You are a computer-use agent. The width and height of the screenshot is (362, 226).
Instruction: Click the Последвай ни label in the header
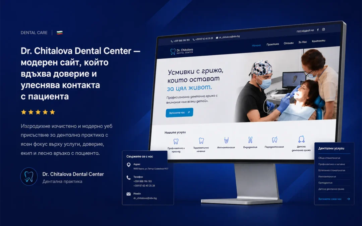point(305,31)
